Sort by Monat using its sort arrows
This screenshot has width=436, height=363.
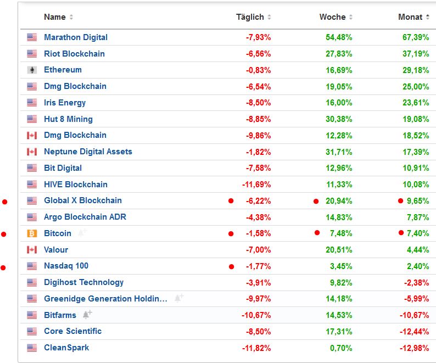click(x=427, y=18)
